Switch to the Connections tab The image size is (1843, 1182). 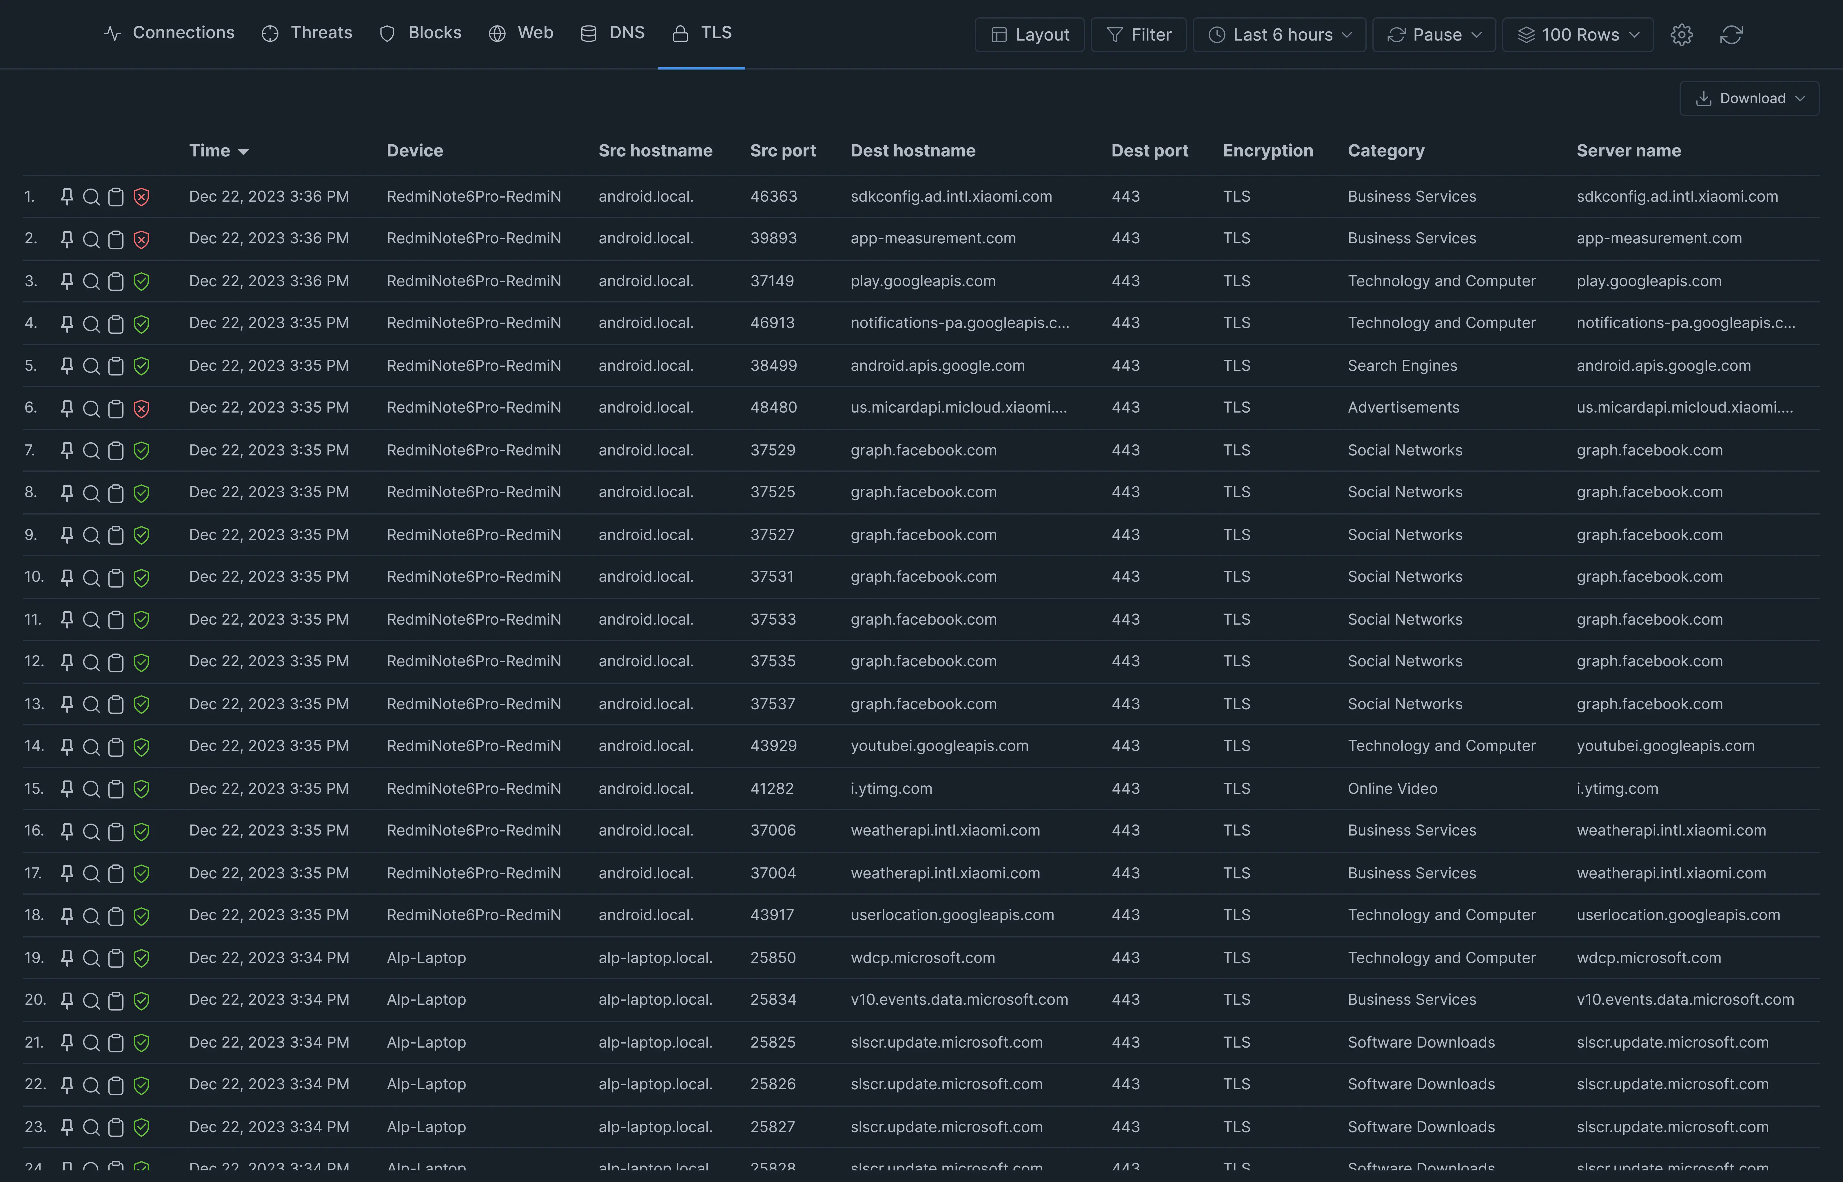[169, 33]
